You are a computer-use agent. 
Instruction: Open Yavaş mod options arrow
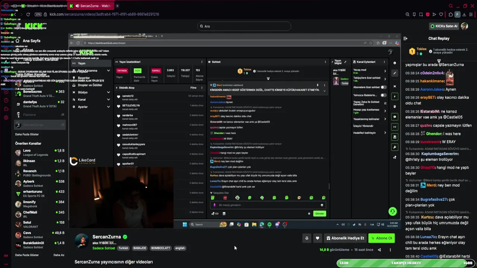(x=385, y=71)
